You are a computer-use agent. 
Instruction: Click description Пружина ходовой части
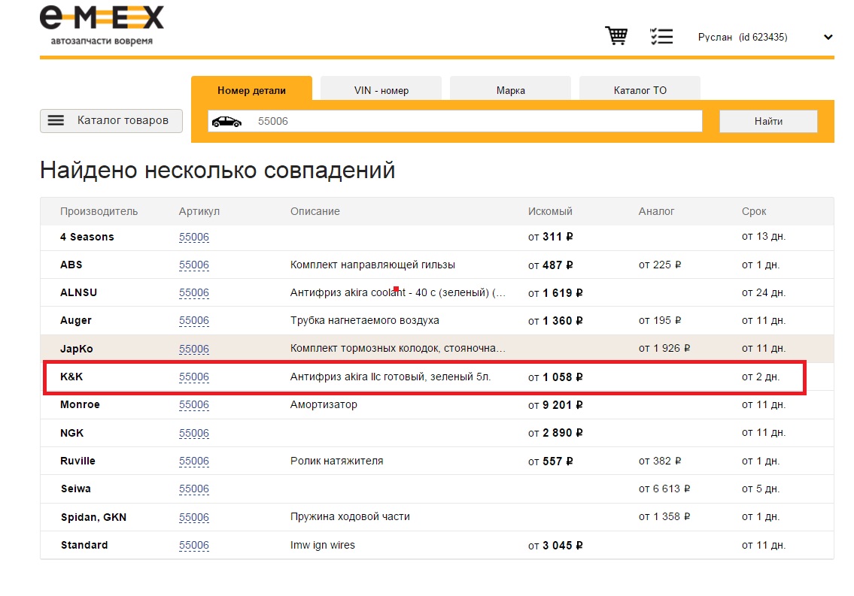click(350, 516)
